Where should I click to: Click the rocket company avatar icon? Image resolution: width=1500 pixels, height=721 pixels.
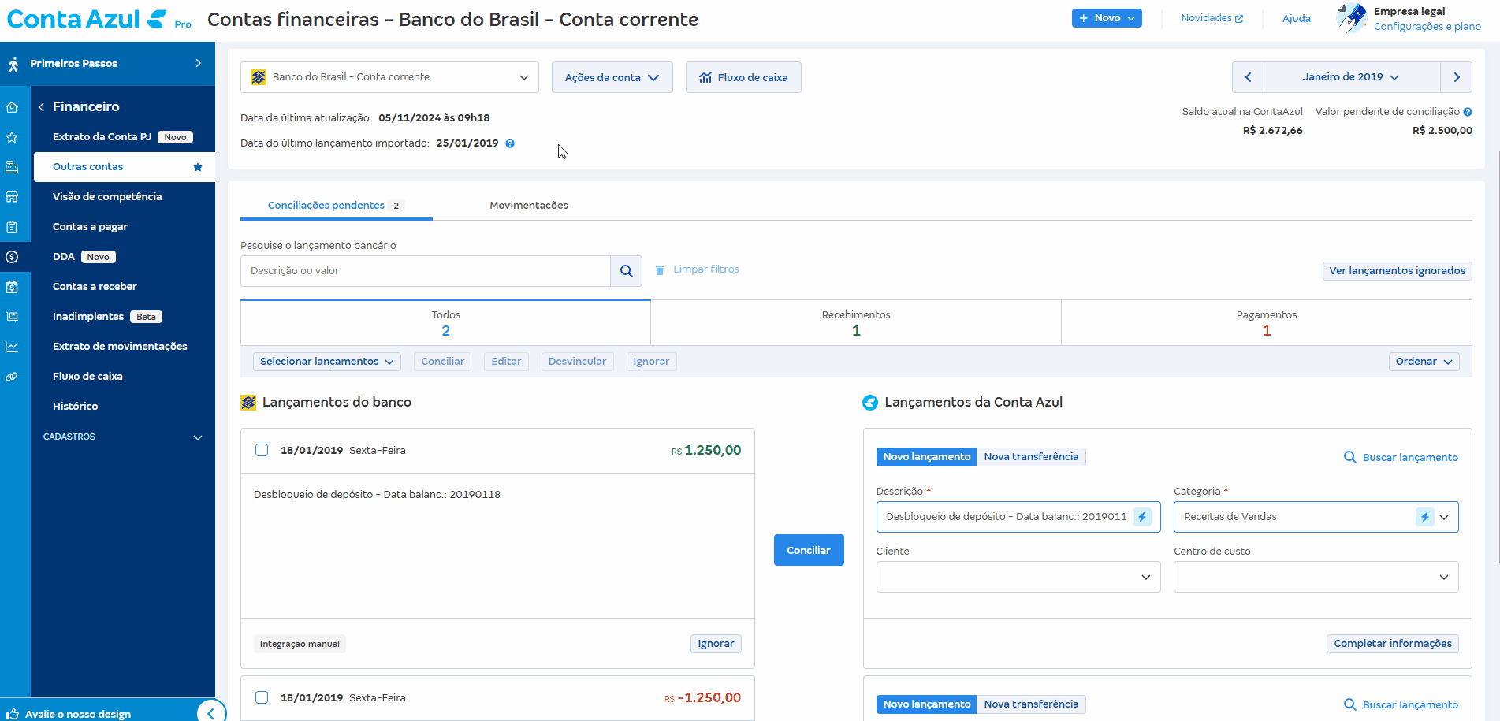coord(1353,18)
